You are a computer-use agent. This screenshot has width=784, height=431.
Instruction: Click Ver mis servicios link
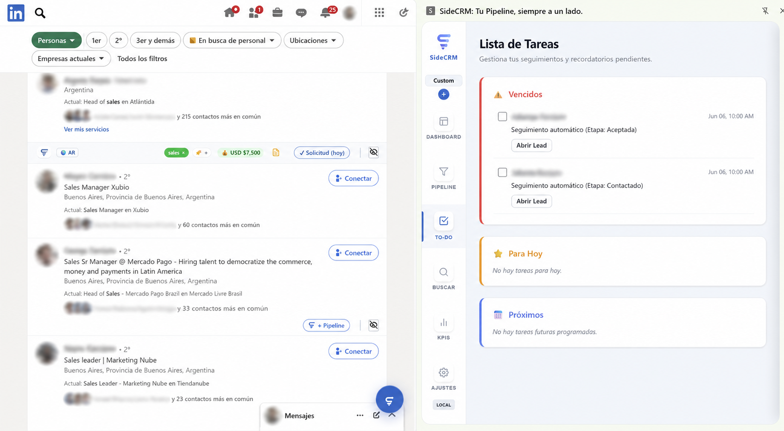[86, 129]
